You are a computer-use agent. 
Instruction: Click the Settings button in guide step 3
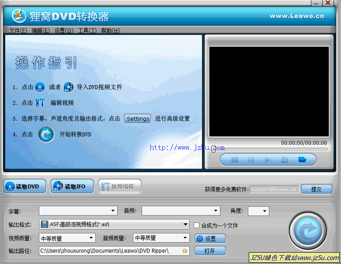(138, 119)
